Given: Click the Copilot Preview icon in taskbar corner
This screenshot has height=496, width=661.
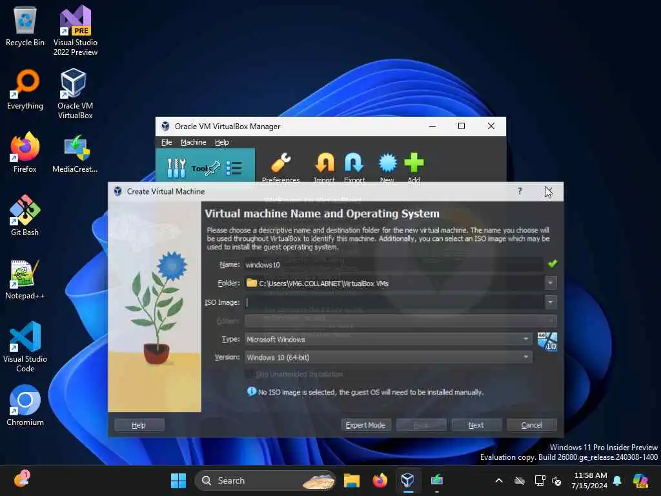Looking at the screenshot, I should click(641, 480).
